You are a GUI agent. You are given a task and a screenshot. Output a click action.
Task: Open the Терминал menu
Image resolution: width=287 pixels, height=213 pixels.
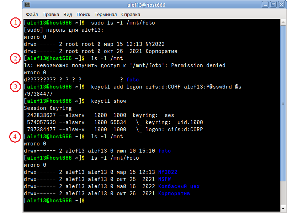point(106,15)
